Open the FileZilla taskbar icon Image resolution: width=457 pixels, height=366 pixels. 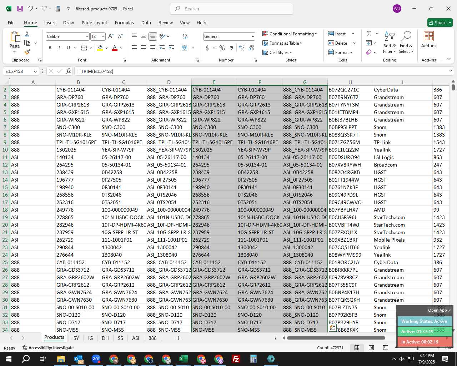coord(236,359)
